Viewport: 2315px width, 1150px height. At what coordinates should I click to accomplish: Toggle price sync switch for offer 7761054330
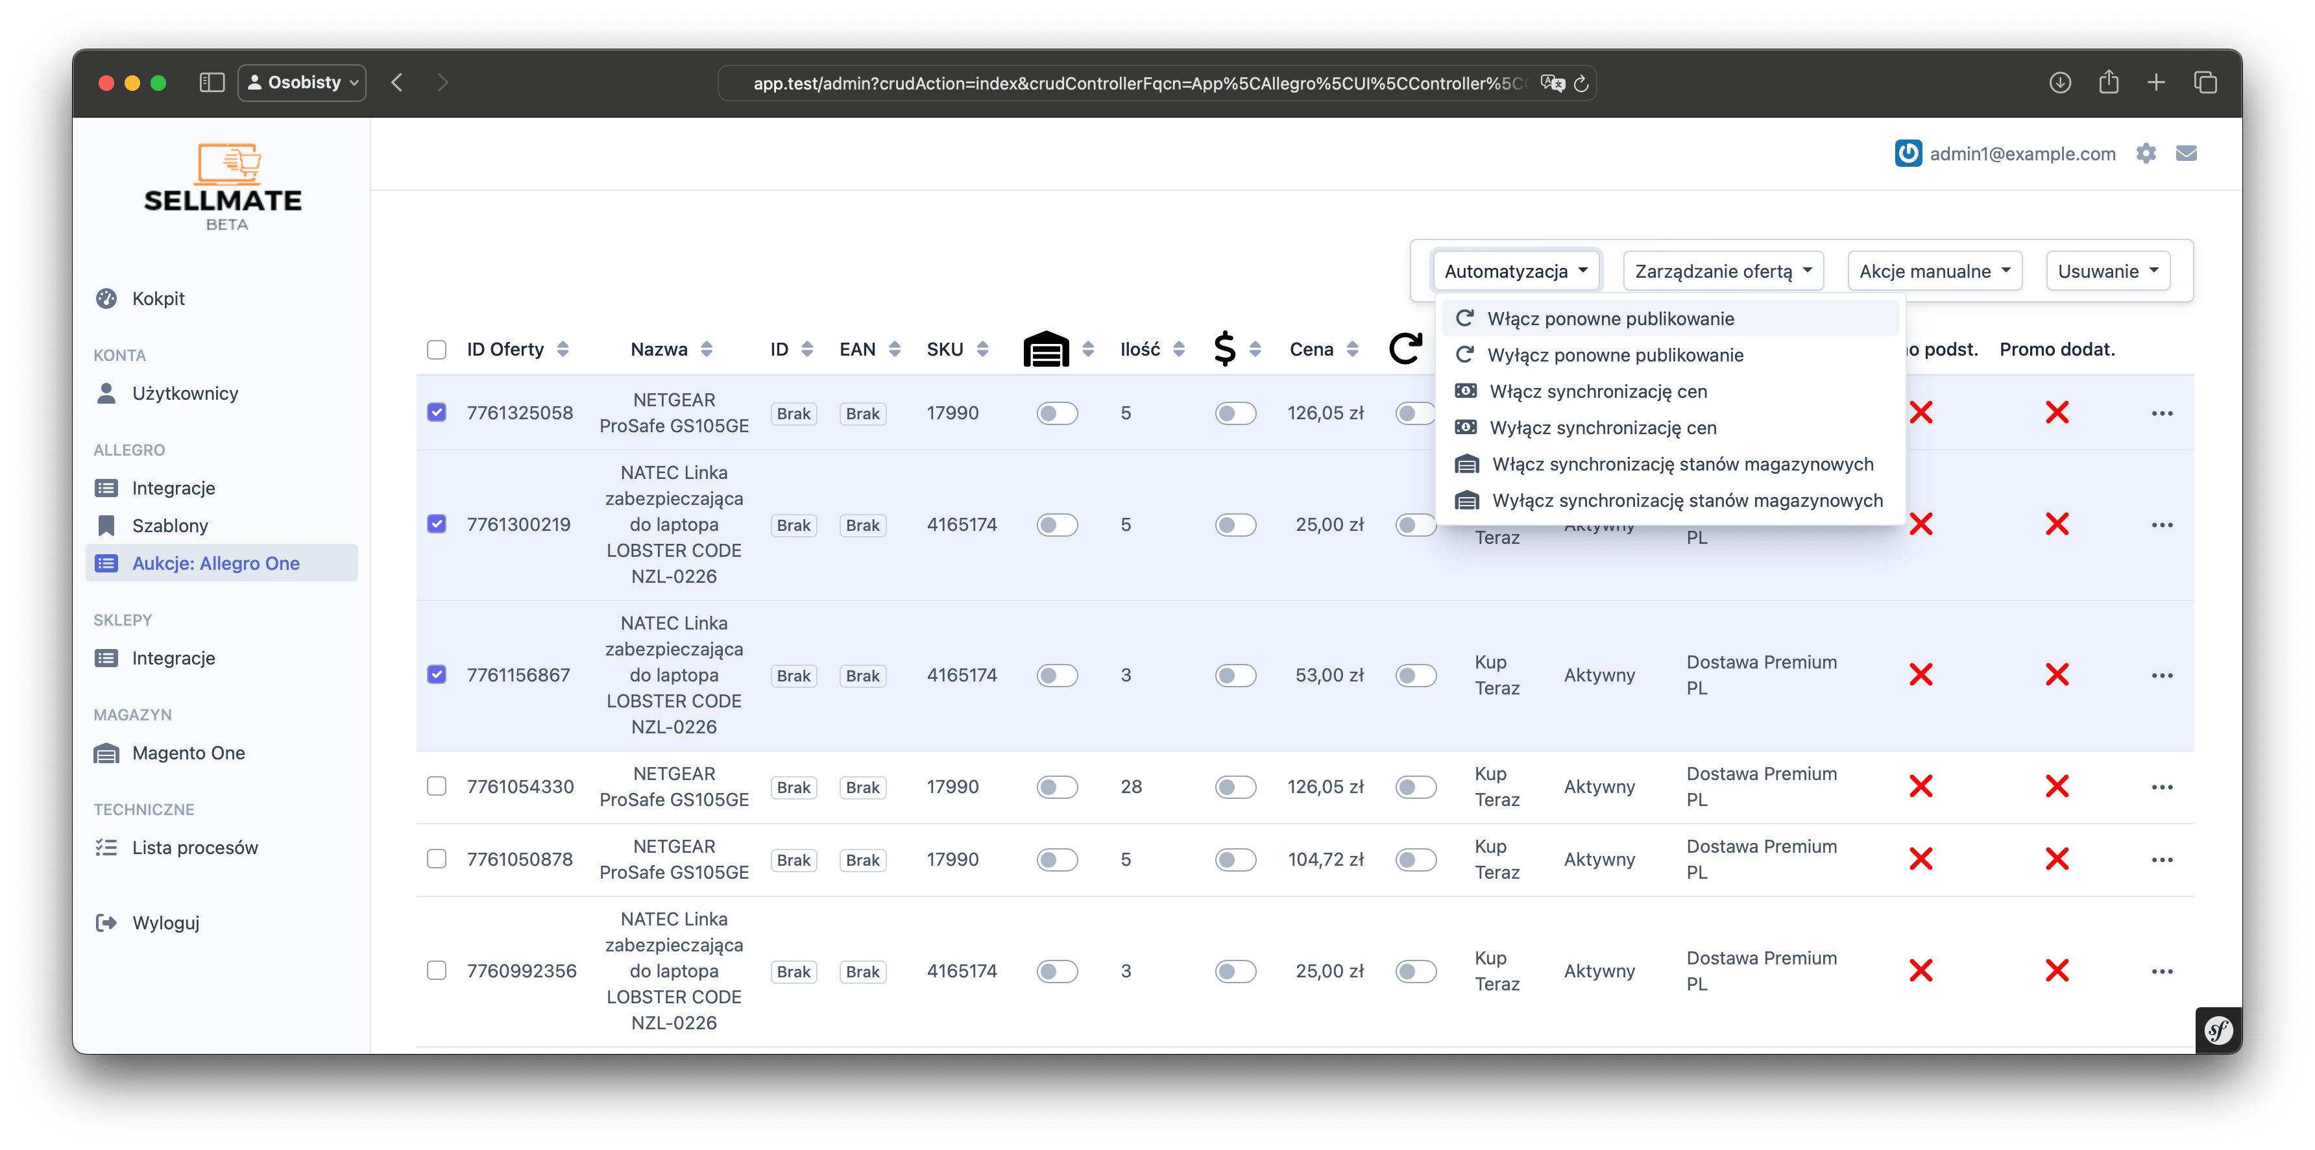(1236, 788)
